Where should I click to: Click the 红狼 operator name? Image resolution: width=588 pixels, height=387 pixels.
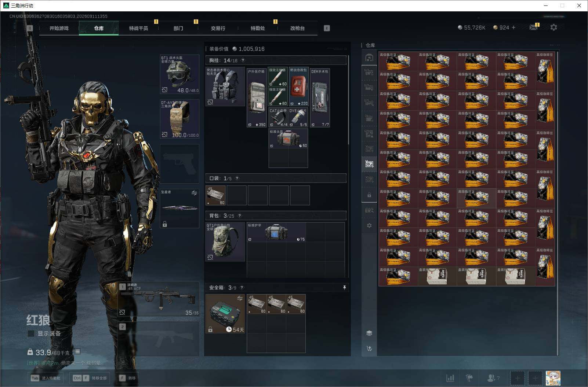pos(38,320)
